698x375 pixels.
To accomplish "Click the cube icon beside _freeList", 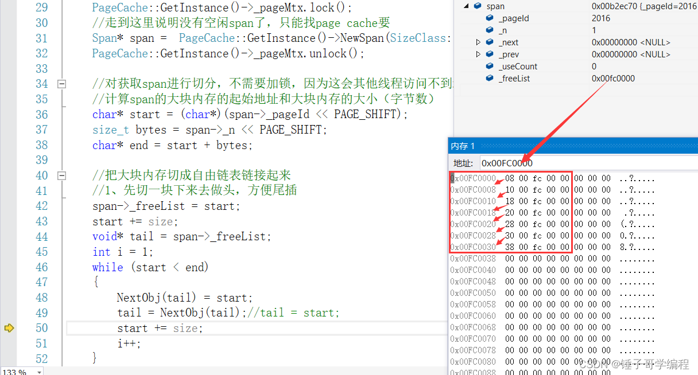I will point(490,79).
